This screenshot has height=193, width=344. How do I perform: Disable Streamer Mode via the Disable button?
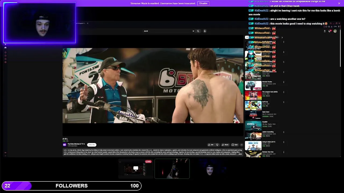[203, 3]
